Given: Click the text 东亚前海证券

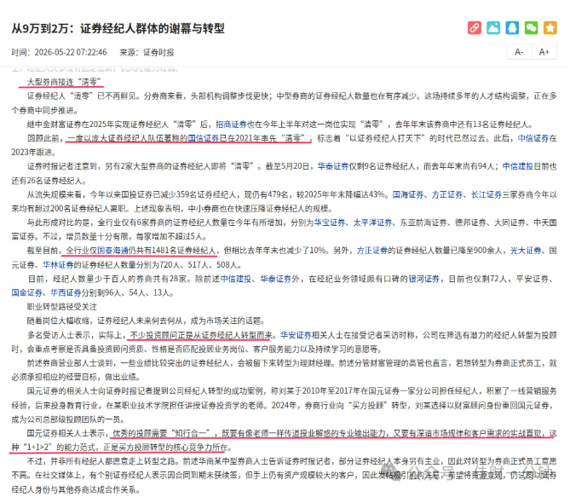Looking at the screenshot, I should pos(423,222).
